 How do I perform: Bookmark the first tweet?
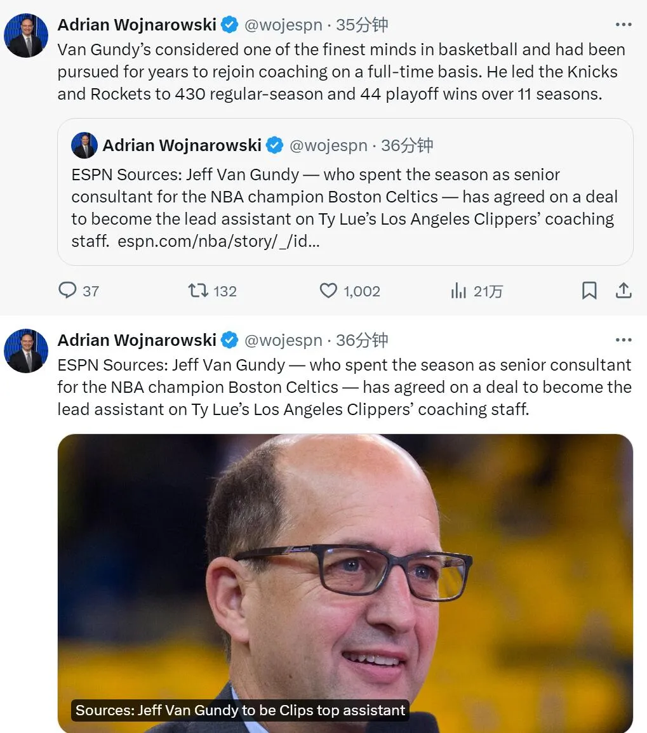pyautogui.click(x=589, y=291)
